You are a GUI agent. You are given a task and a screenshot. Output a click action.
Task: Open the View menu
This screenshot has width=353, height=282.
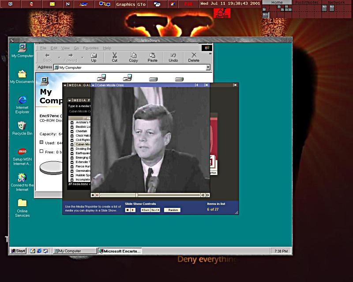click(x=65, y=48)
